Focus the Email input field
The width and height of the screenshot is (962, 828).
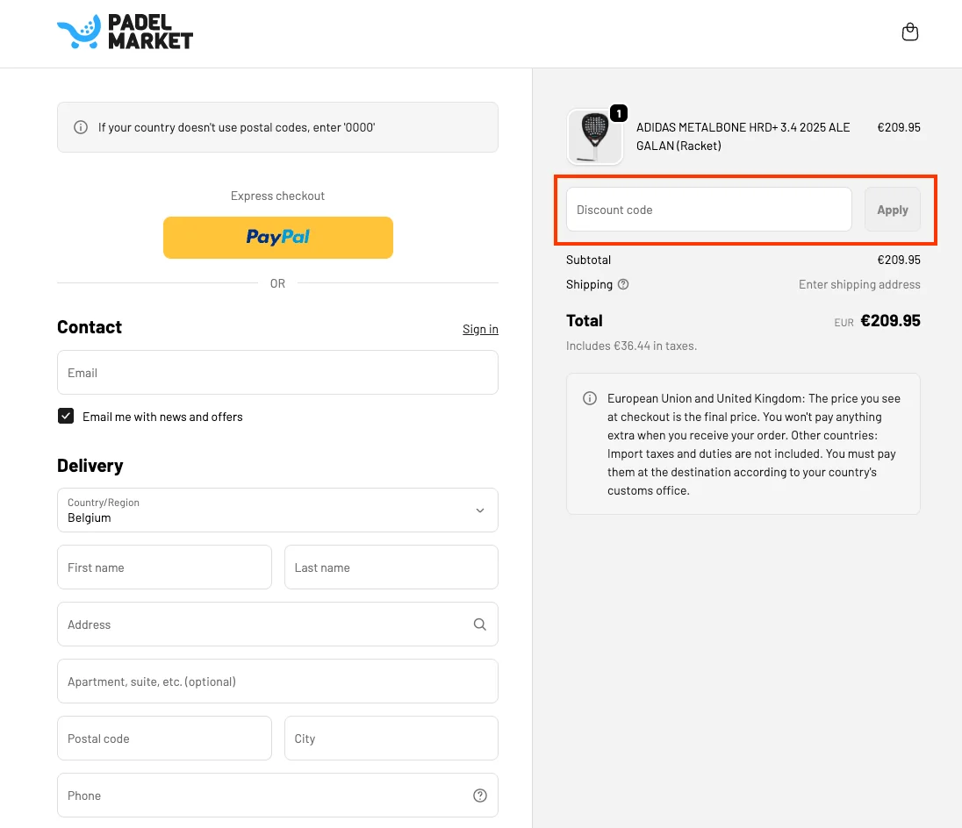[x=277, y=373]
